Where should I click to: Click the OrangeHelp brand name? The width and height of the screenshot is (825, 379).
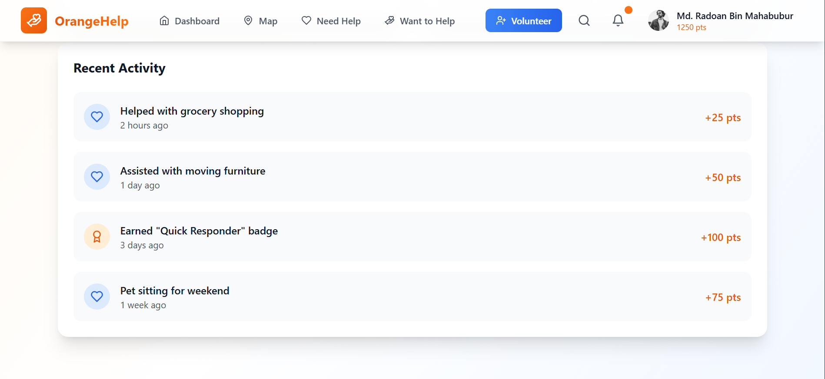[92, 21]
